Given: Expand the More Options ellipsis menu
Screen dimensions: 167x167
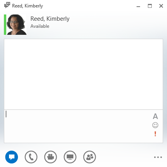Looking at the screenshot, I should tap(158, 157).
